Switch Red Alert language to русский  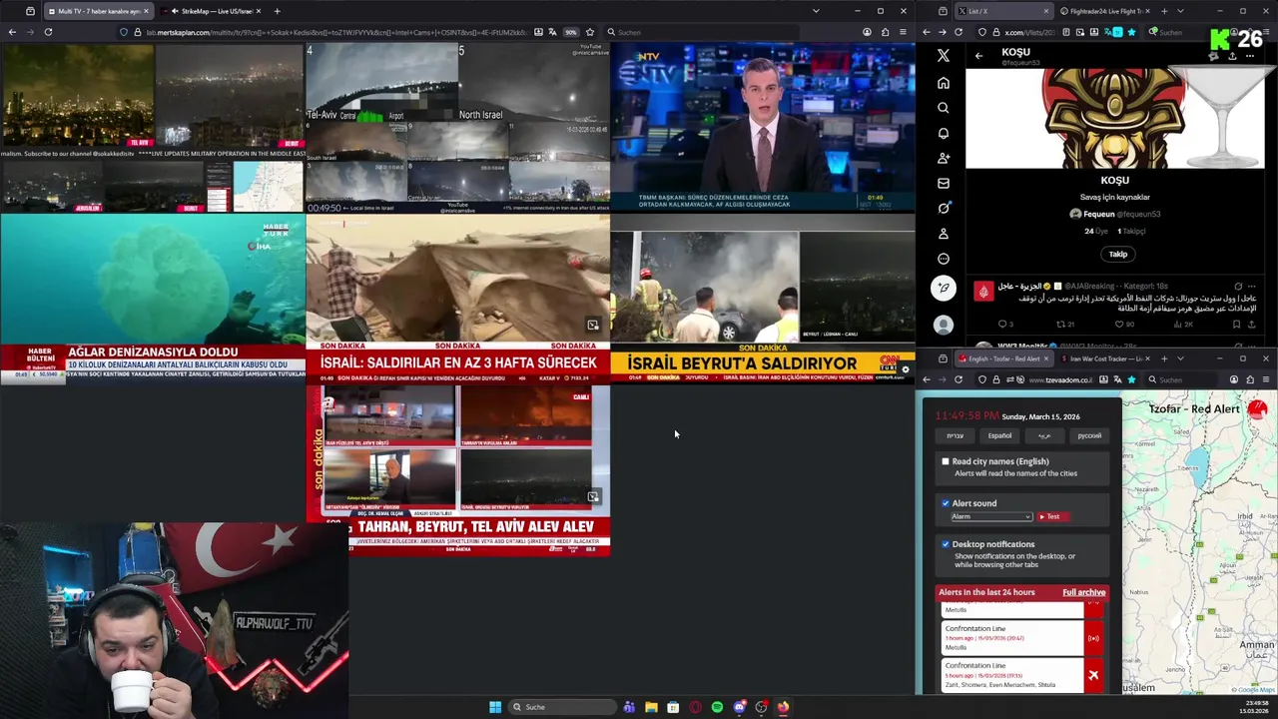point(1089,435)
